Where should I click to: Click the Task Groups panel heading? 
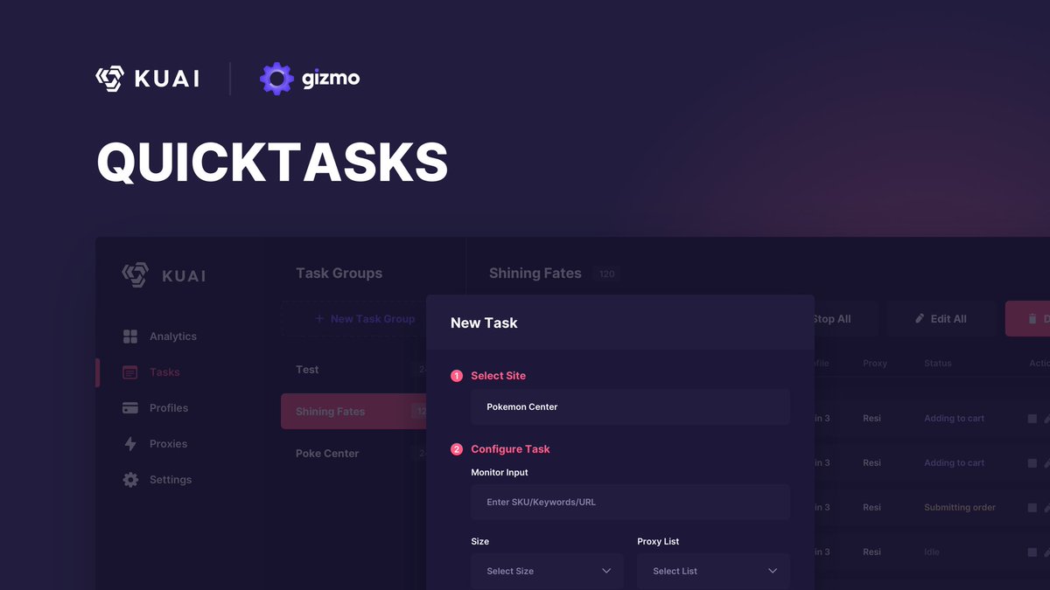click(339, 274)
